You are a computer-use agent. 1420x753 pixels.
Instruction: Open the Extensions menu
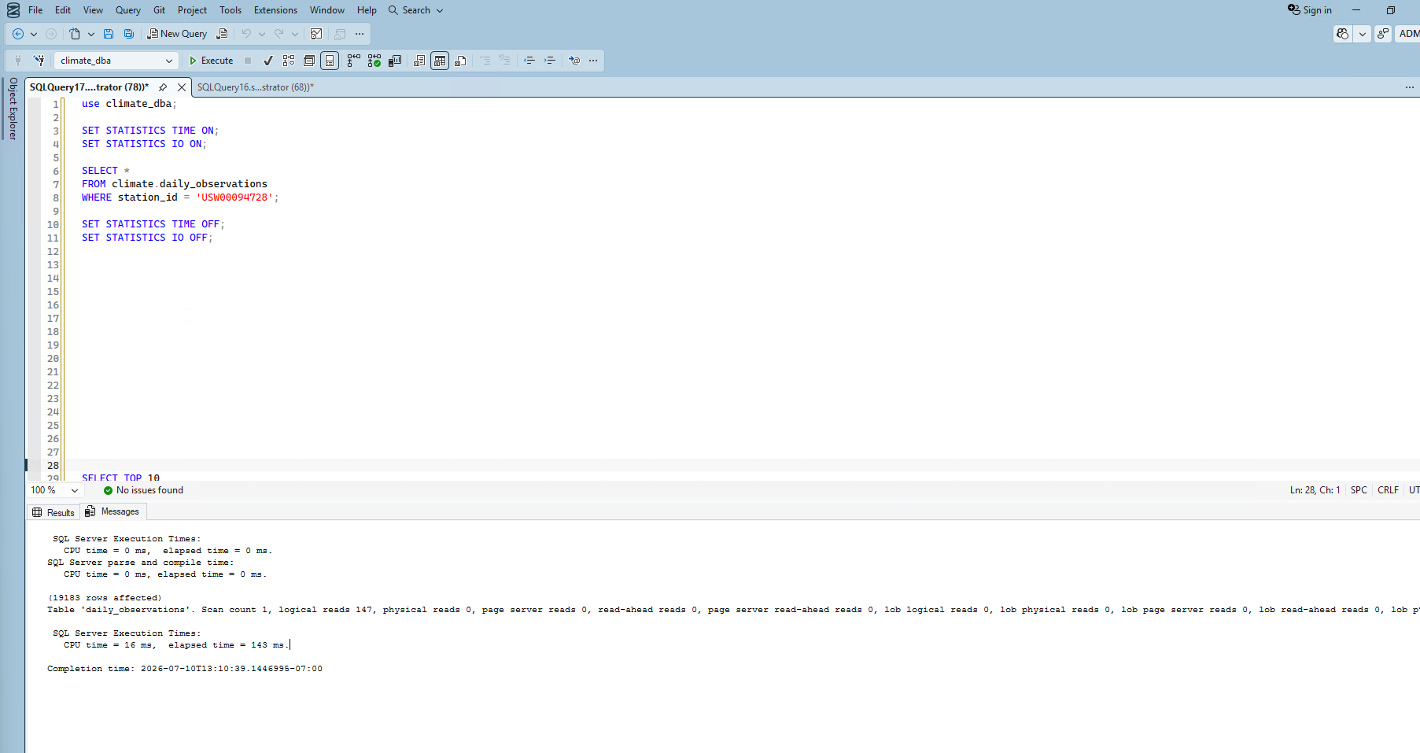(275, 10)
